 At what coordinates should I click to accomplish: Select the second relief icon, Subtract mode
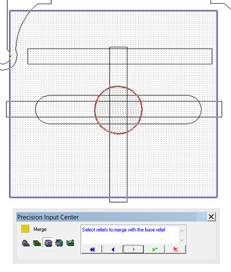[x=37, y=243]
